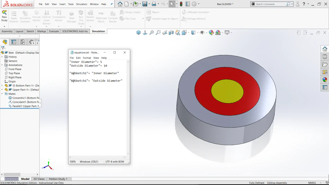
Task: Expand the History tree node
Action: 2,57
